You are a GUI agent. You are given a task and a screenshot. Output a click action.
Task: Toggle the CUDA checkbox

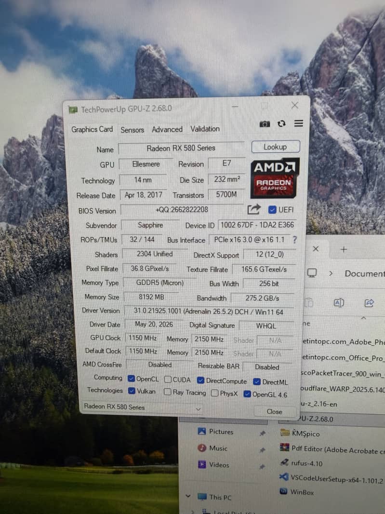(x=167, y=379)
